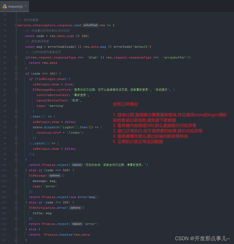Fold the ElMessage options at line 102

point(16,176)
